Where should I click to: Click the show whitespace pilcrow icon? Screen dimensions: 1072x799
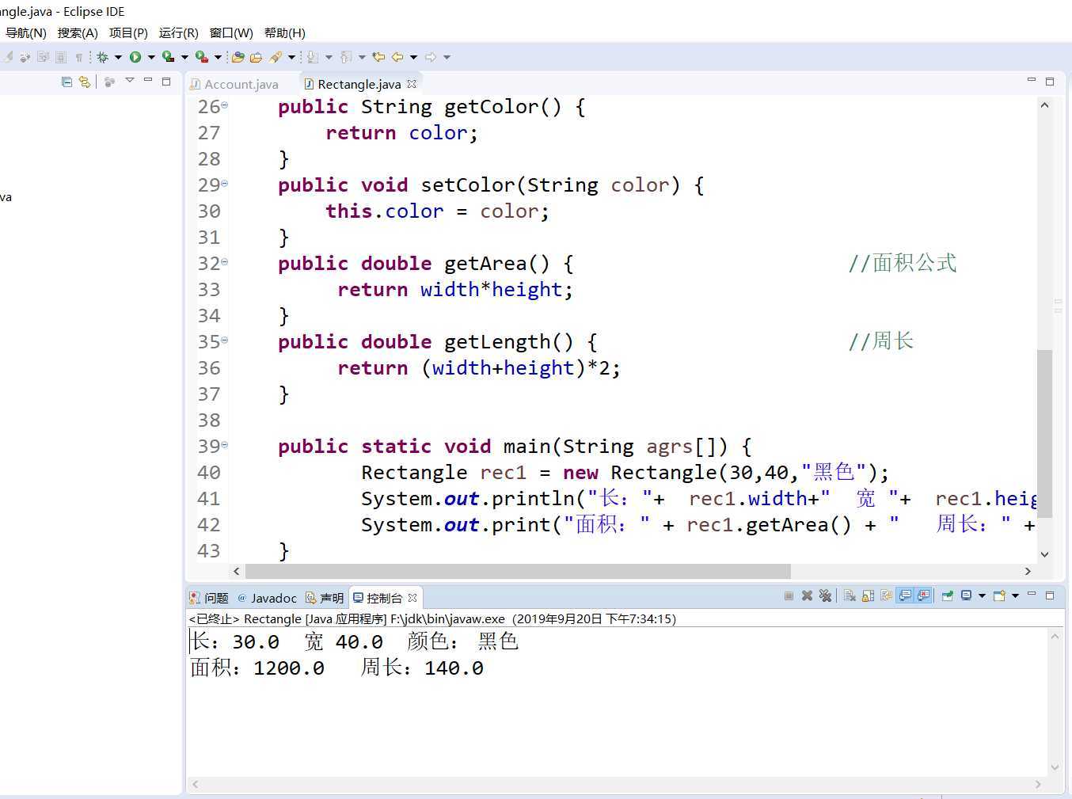click(78, 57)
